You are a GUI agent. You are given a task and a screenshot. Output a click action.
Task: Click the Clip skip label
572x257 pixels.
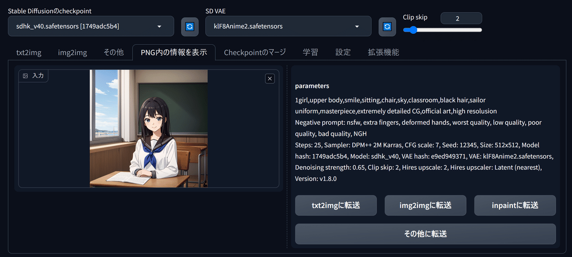pos(415,17)
